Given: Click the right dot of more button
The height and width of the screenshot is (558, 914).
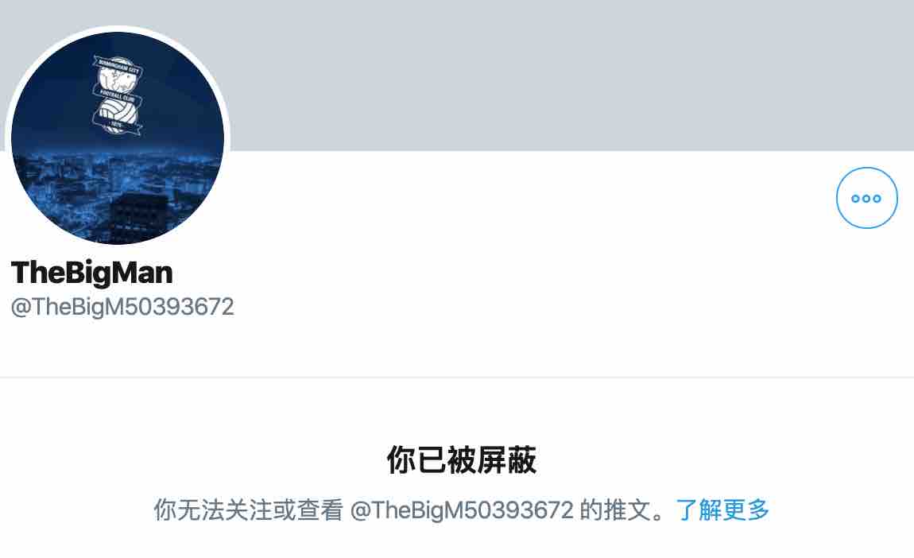Looking at the screenshot, I should (877, 198).
